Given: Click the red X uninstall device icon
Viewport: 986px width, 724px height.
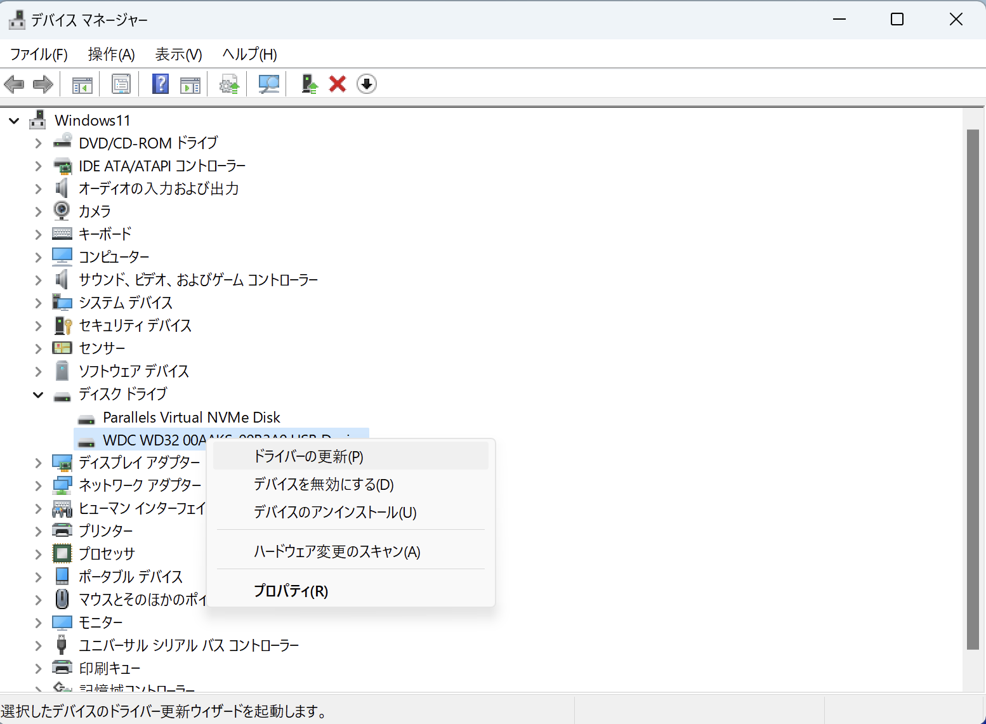Looking at the screenshot, I should point(338,84).
